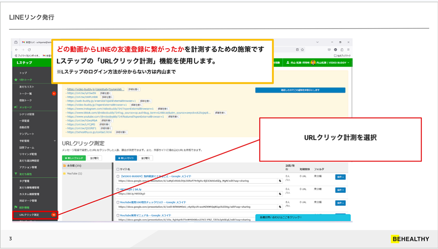Tick the checkbox for YouTube運用100項目チェックリスト row
Screen dimensions: 438x249
118,202
